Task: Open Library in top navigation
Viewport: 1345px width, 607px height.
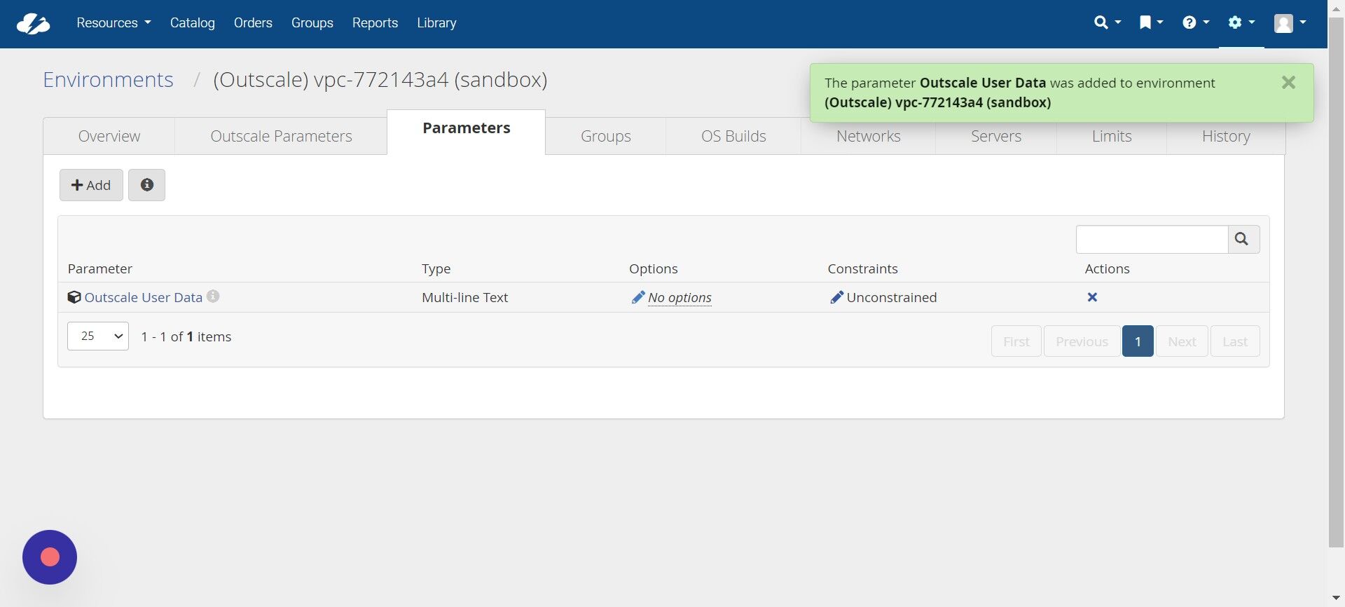Action: click(436, 22)
